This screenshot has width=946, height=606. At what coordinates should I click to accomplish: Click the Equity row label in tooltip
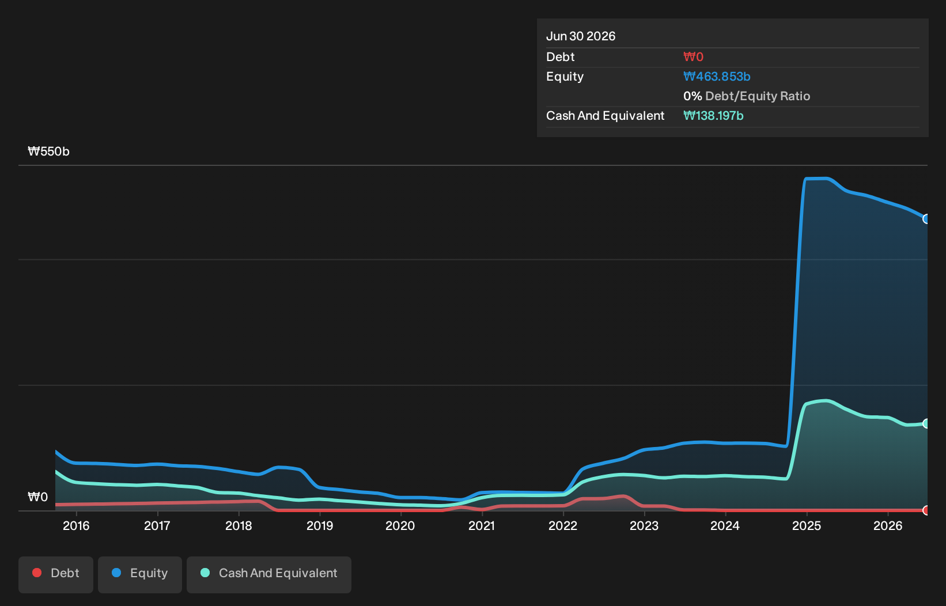565,77
